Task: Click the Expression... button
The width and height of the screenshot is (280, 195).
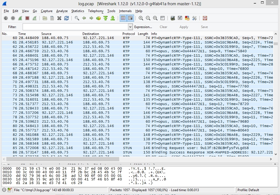Action: pos(143,27)
